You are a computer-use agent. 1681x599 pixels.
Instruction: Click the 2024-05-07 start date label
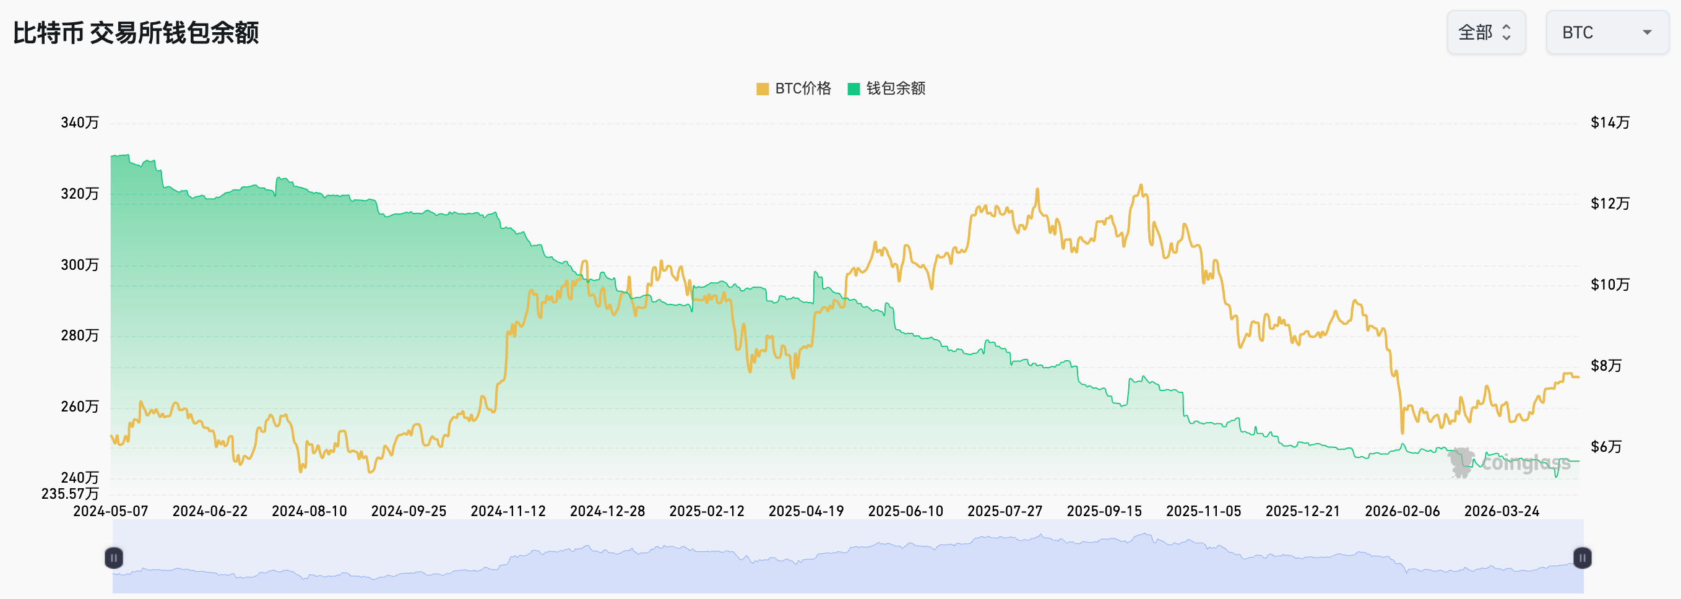(110, 512)
